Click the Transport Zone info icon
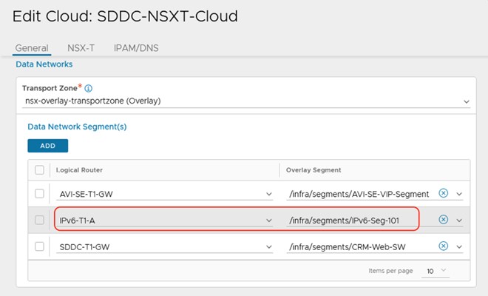The image size is (488, 296). 89,88
